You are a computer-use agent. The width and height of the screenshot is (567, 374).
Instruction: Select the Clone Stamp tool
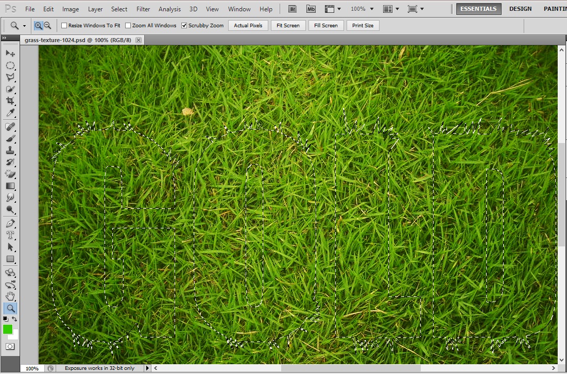[10, 151]
